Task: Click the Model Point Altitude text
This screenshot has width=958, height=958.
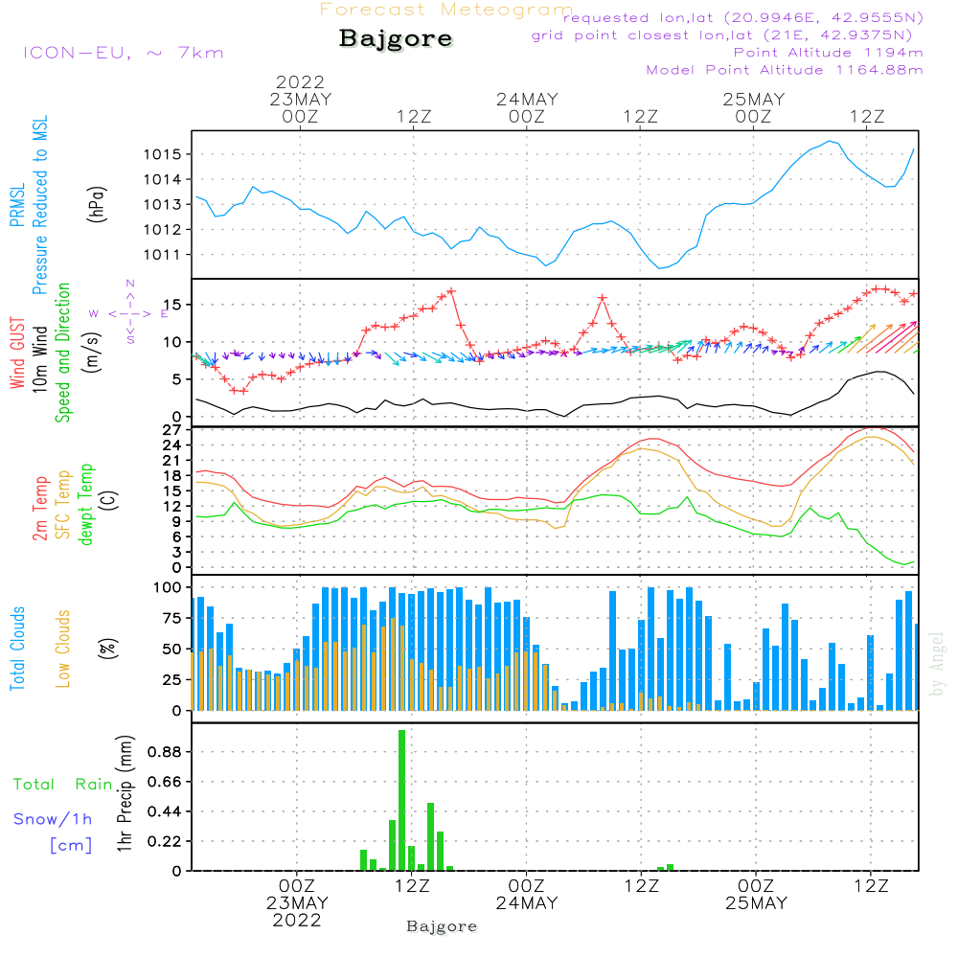Action: pyautogui.click(x=784, y=70)
